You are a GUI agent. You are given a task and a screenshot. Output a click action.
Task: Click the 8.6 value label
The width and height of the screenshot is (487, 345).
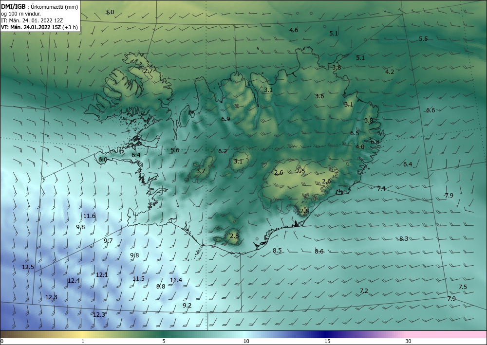click(319, 251)
